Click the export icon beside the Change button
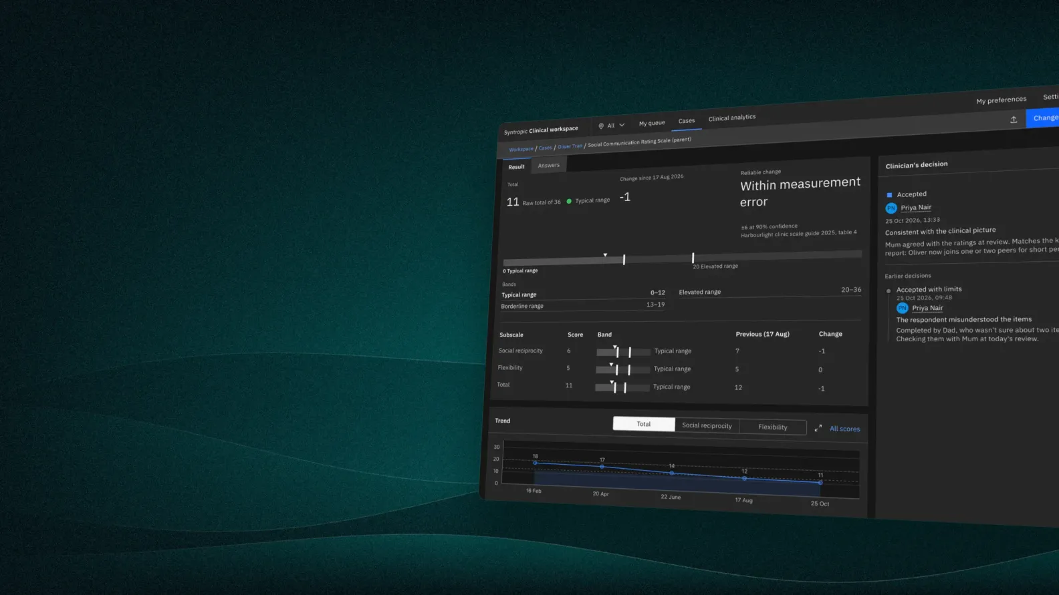Viewport: 1059px width, 595px height. 1014,120
